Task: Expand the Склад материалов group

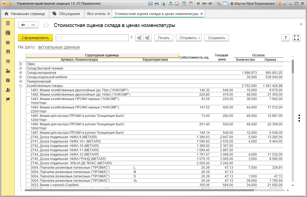Action: coord(21,73)
